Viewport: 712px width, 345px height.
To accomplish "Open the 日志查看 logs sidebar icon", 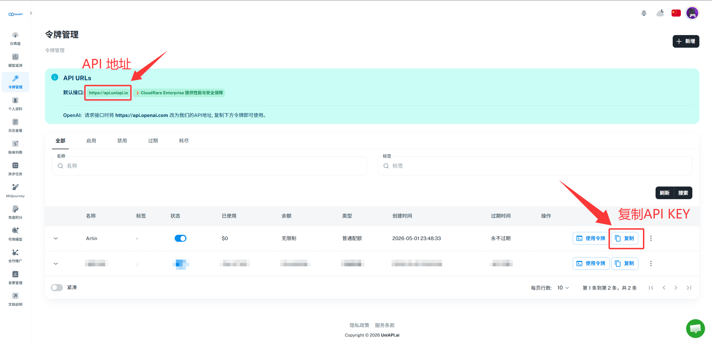I will 15,122.
